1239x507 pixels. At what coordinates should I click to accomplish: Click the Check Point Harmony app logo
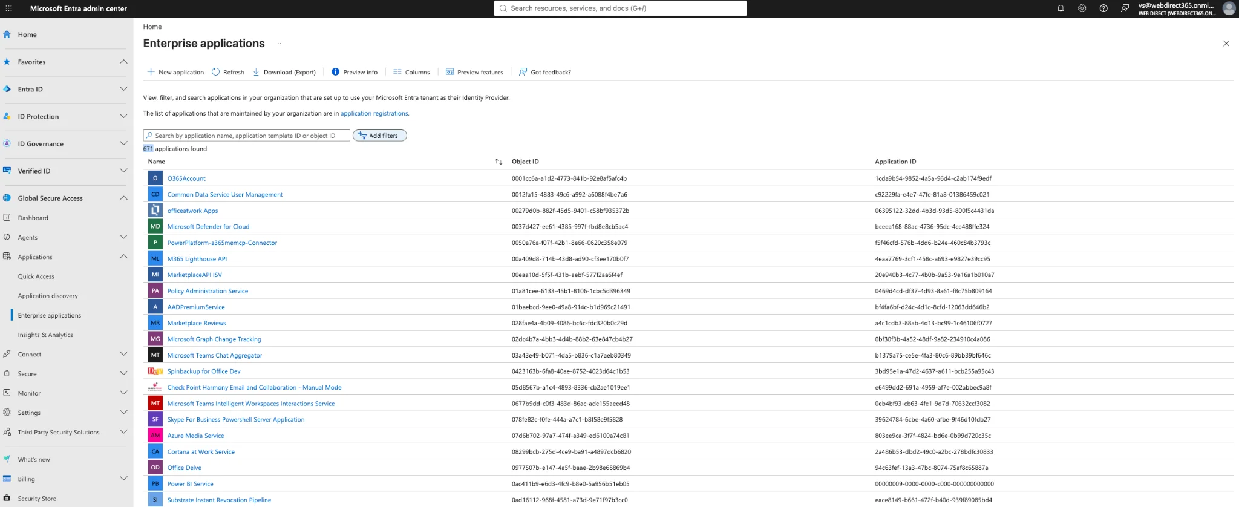click(x=155, y=387)
